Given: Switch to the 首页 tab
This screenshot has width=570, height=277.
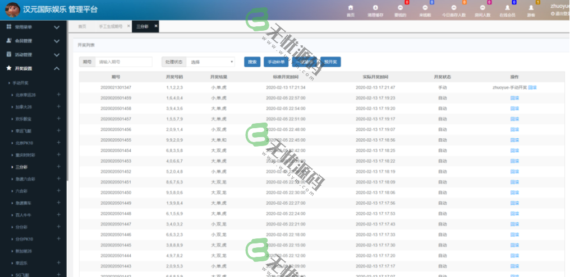Looking at the screenshot, I should (x=82, y=26).
